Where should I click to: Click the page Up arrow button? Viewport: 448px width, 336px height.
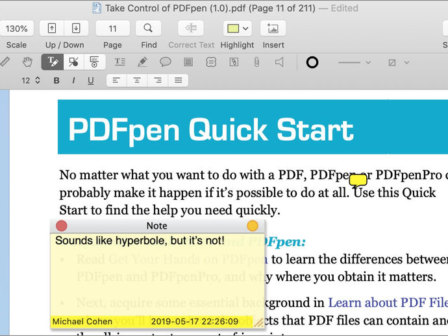point(52,29)
